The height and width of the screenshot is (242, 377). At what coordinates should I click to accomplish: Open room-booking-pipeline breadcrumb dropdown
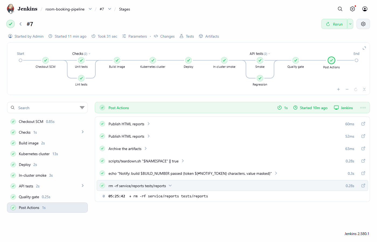coord(90,9)
